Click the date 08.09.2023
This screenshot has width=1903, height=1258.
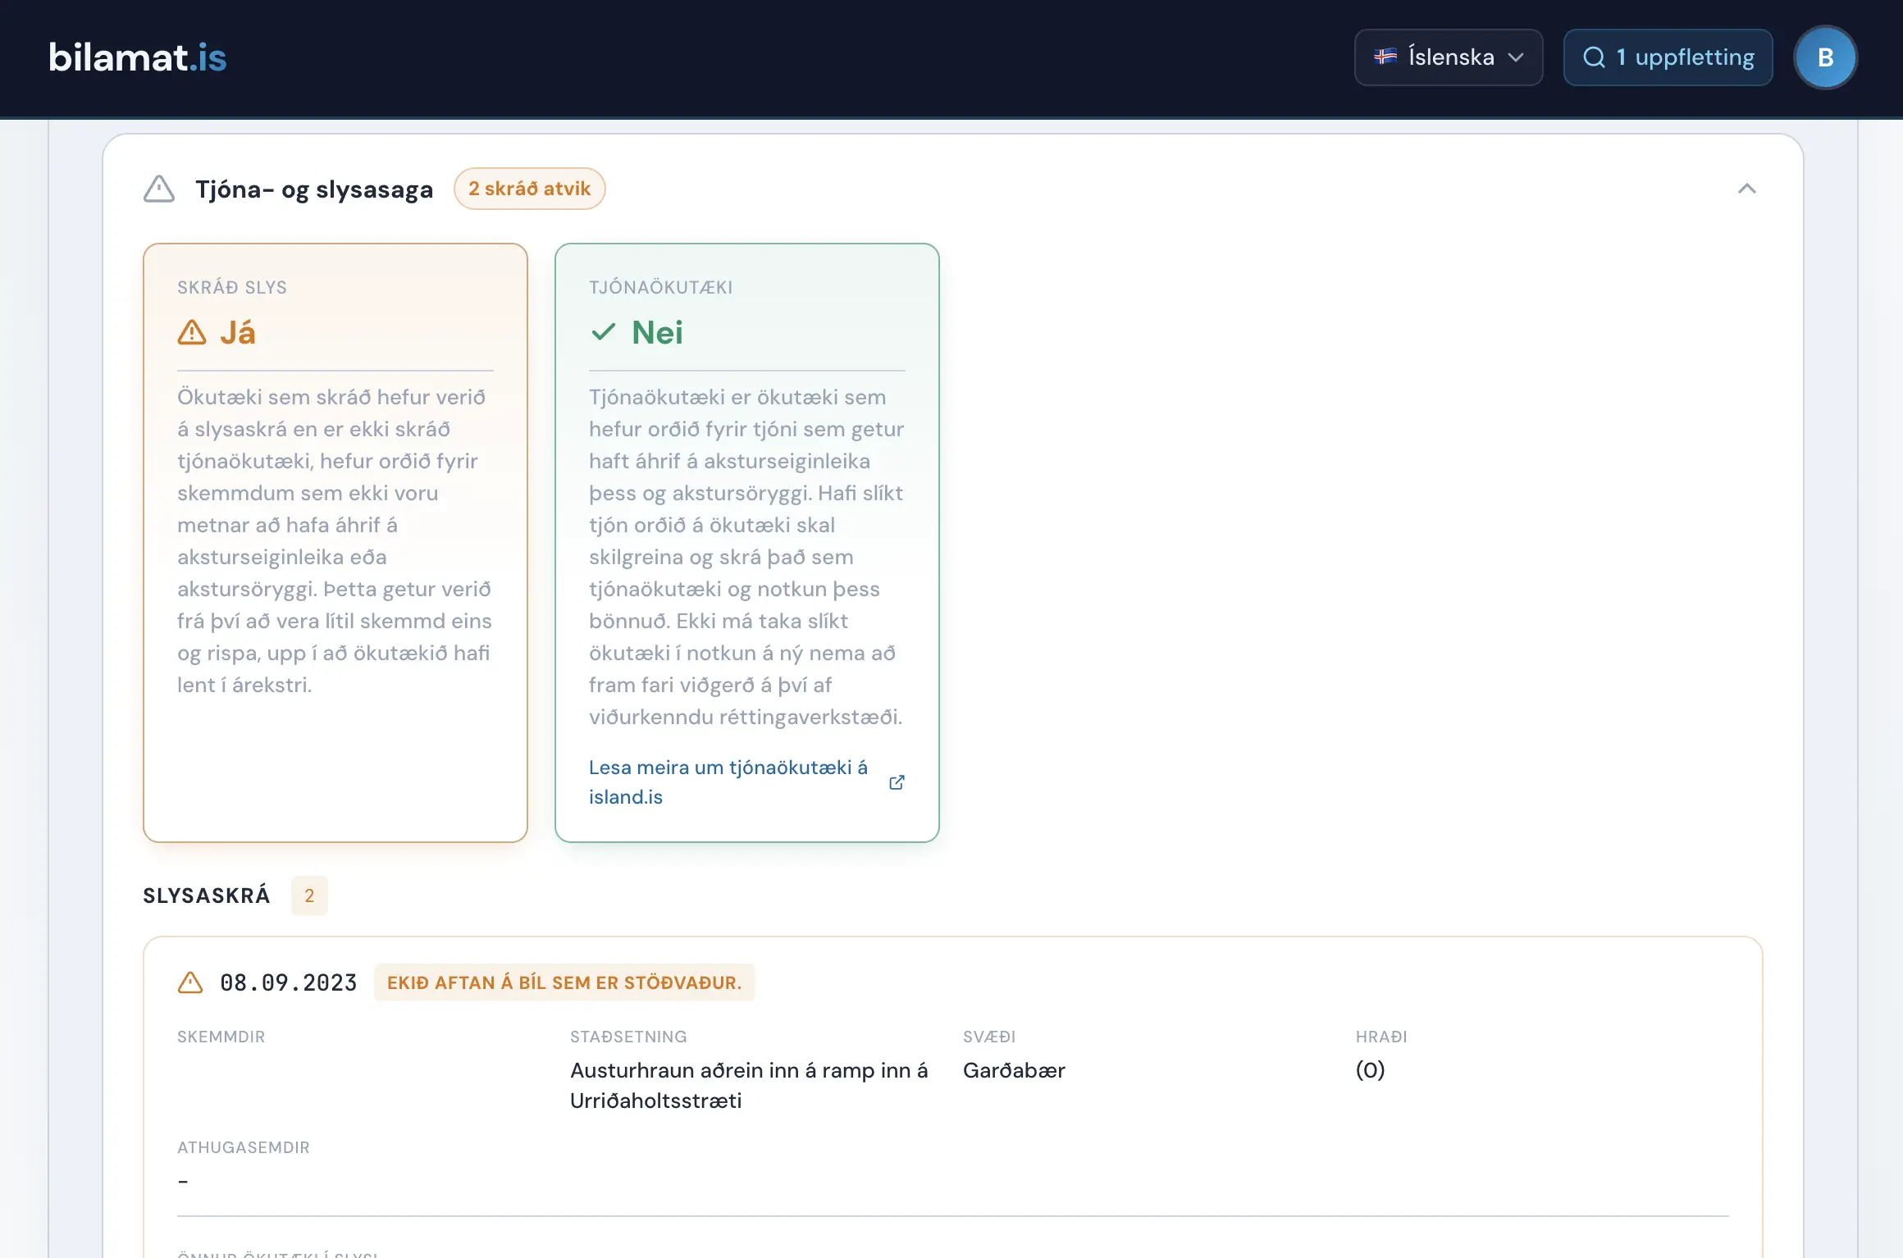pos(289,982)
